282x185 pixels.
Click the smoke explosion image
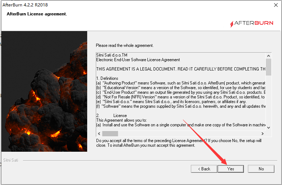[x=44, y=91]
